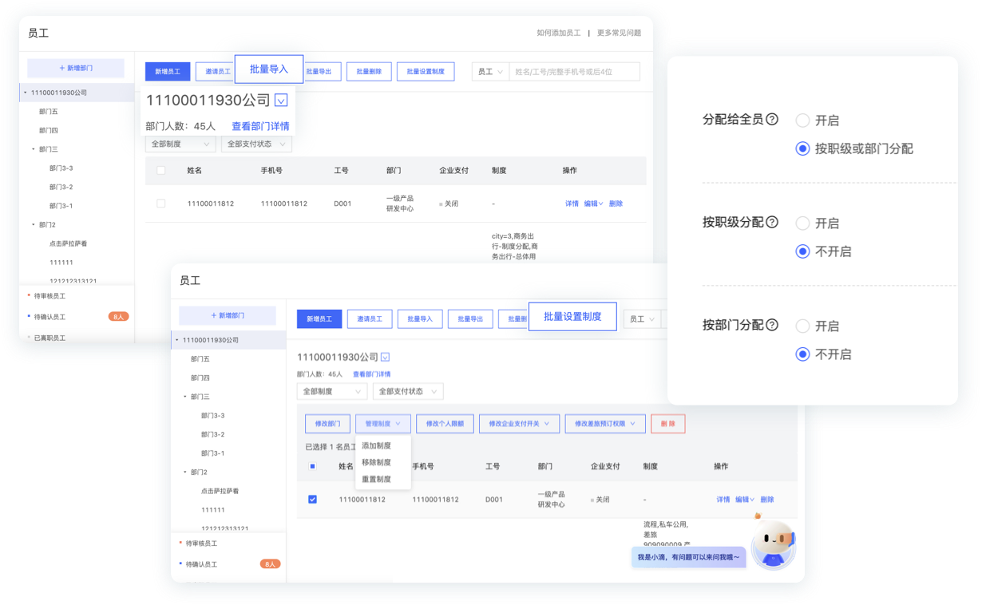The width and height of the screenshot is (982, 605).
Task: Open the 修改企业支付开关 dropdown
Action: point(519,424)
